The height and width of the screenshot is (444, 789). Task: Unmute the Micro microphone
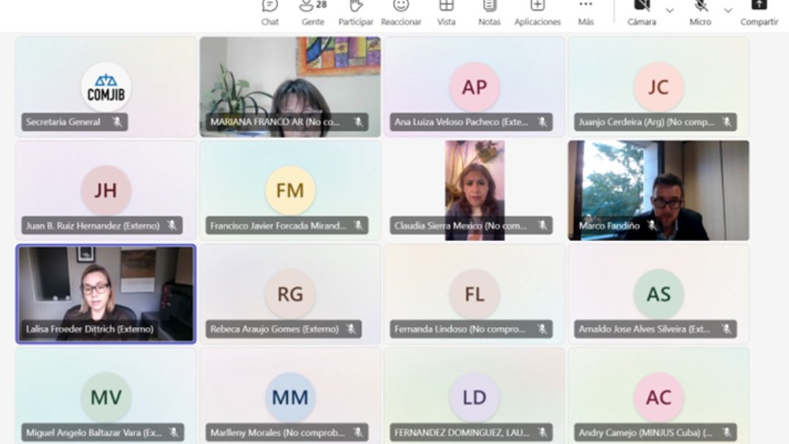pos(701,12)
